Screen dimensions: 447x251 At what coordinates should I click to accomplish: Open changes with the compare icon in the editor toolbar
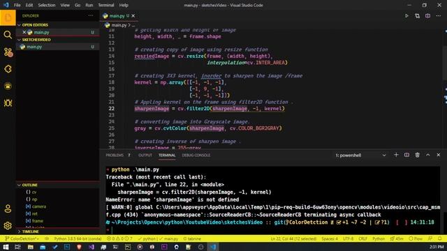click(417, 16)
